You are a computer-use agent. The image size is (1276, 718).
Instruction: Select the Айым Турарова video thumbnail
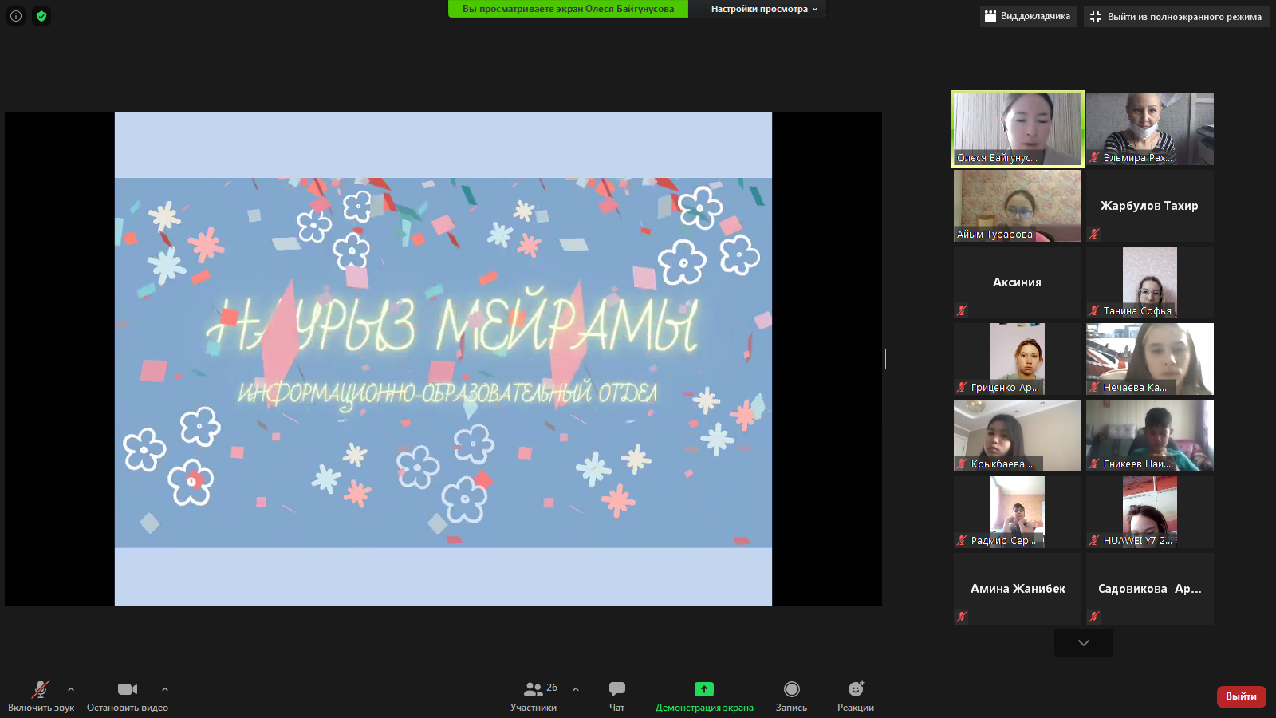click(1018, 206)
